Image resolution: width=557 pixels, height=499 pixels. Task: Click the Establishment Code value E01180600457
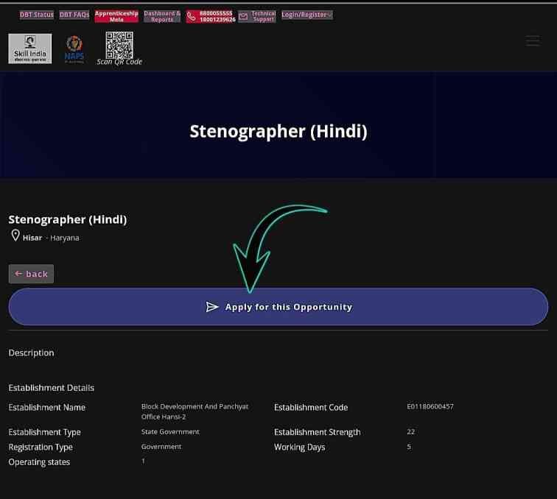[430, 406]
